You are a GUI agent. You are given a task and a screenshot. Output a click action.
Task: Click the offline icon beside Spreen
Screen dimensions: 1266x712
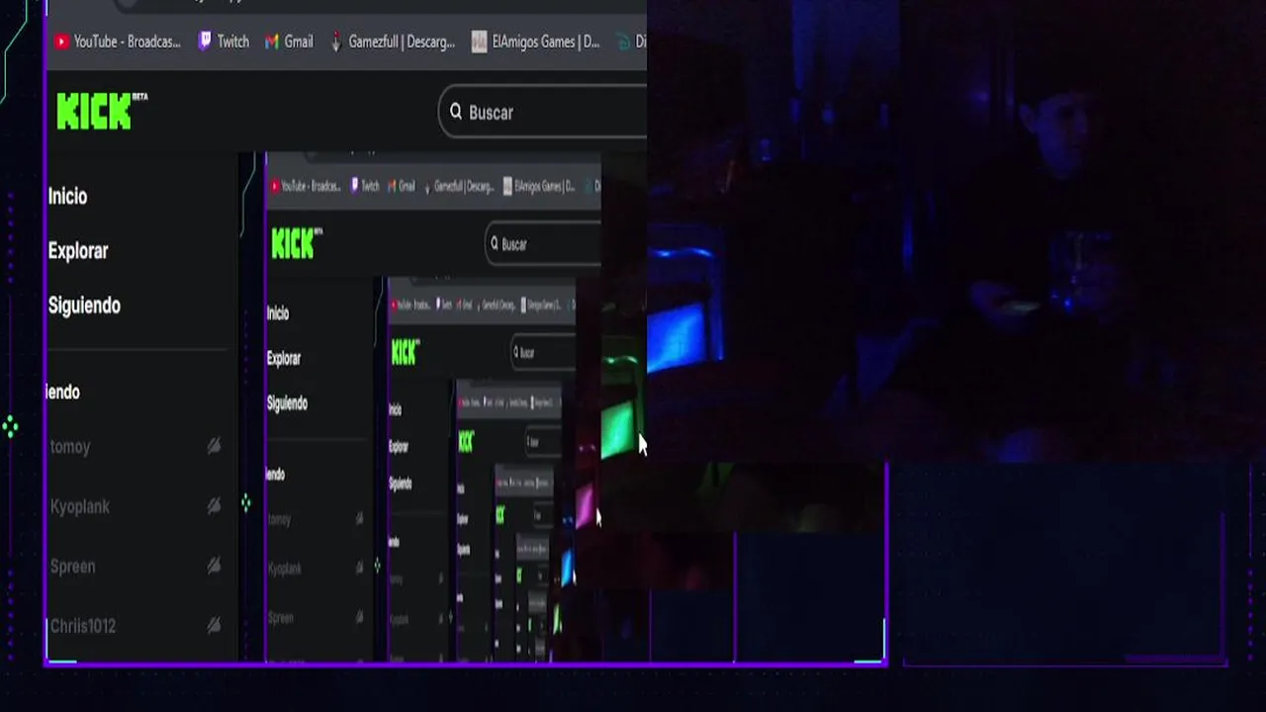click(214, 567)
